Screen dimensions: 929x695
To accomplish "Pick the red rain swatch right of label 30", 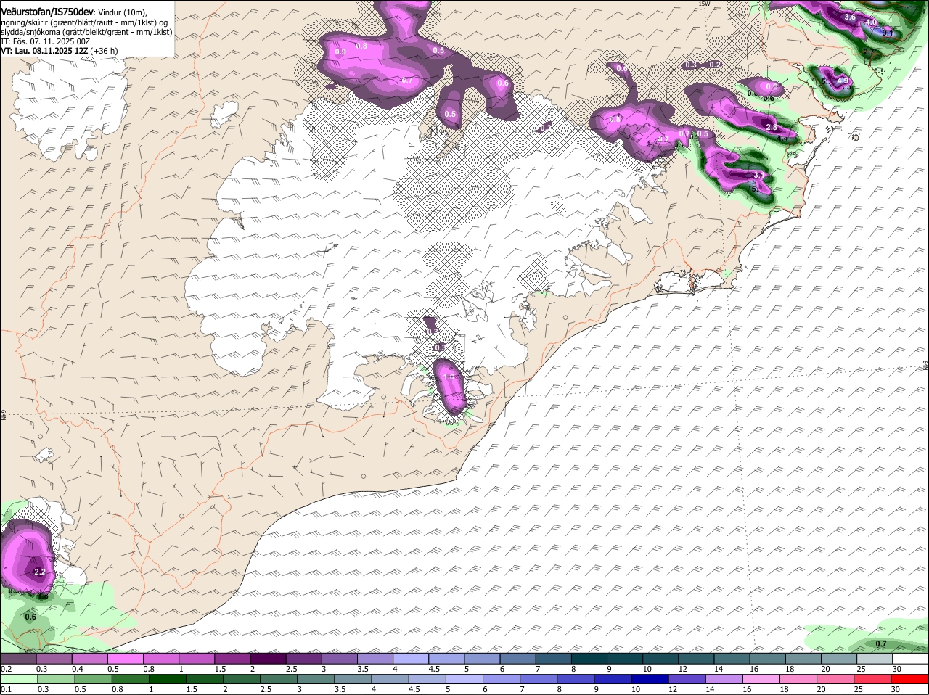I will tap(910, 679).
